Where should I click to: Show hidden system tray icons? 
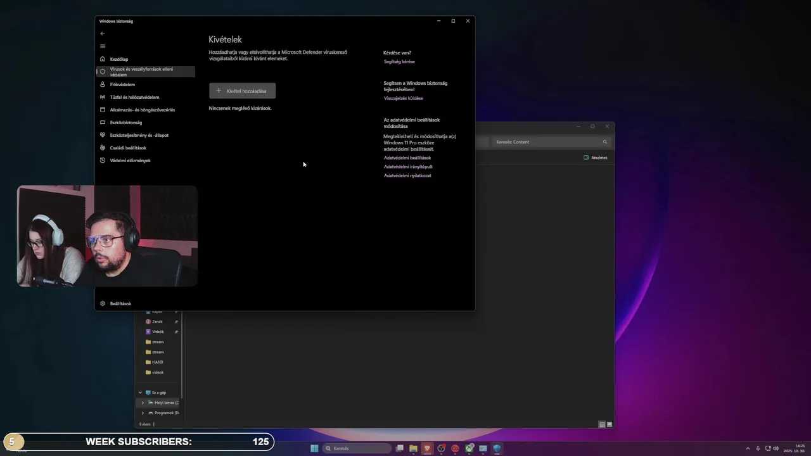748,448
